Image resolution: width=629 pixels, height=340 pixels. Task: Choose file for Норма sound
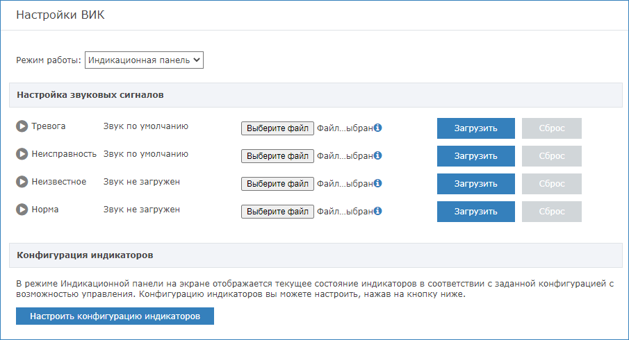[x=277, y=211]
